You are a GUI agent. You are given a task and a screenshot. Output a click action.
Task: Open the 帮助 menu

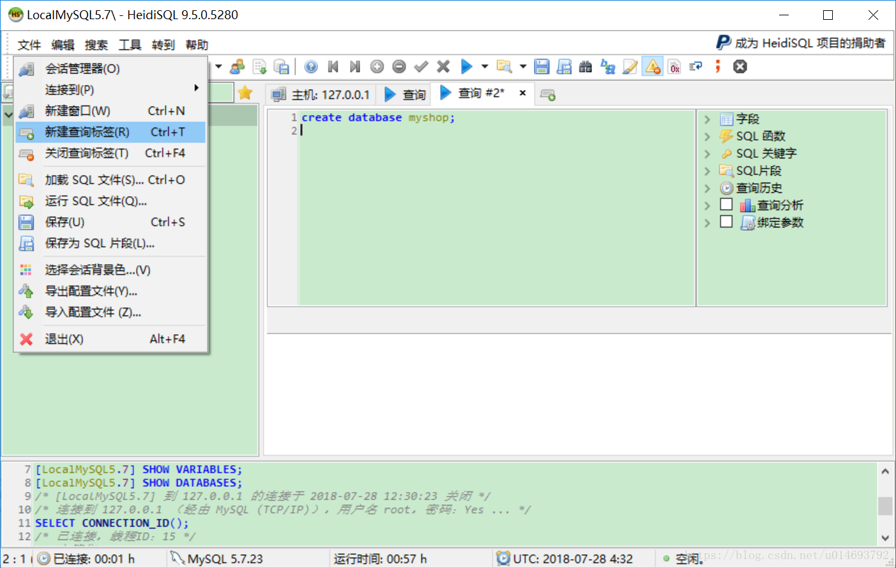(x=197, y=45)
